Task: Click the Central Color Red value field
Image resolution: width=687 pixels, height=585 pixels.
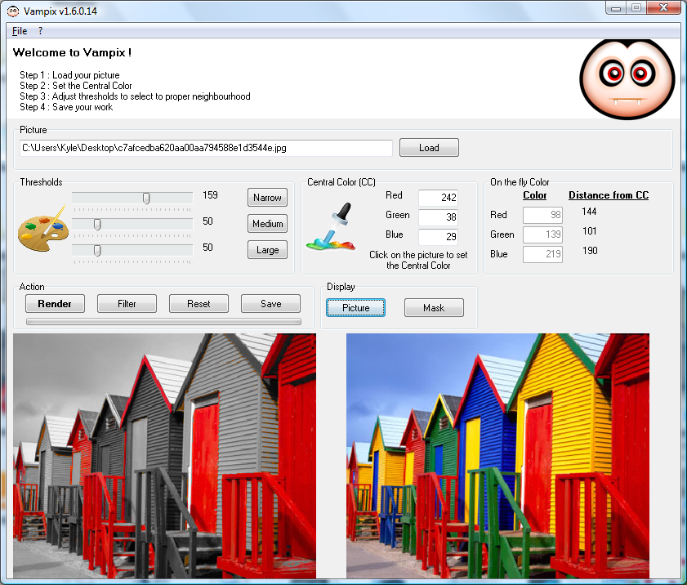Action: click(x=438, y=198)
